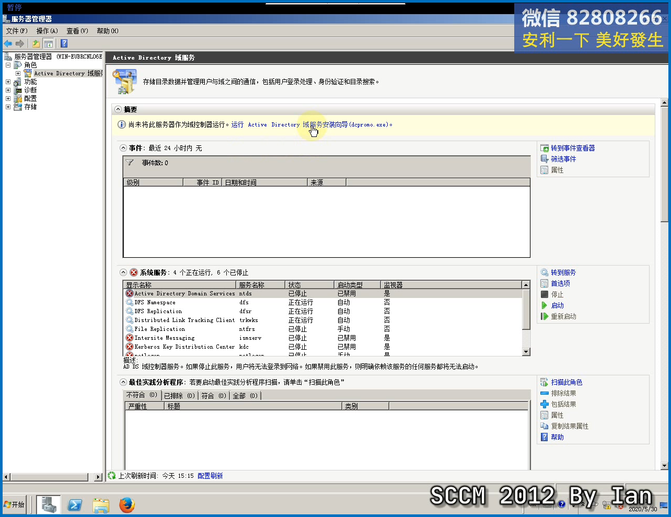
Task: Toggle the console tree show/hide icon
Action: [48, 43]
